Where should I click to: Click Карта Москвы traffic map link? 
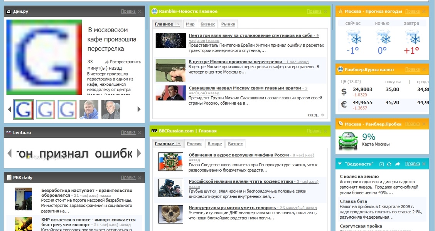tap(376, 144)
